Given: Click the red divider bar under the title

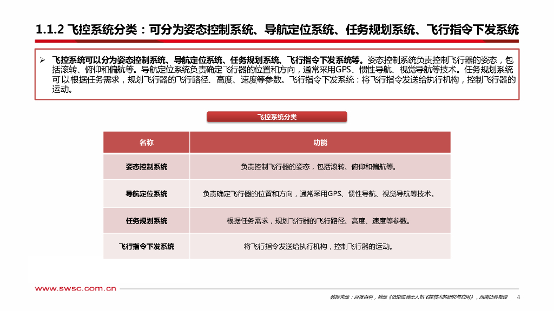Looking at the screenshot, I should pyautogui.click(x=276, y=41).
